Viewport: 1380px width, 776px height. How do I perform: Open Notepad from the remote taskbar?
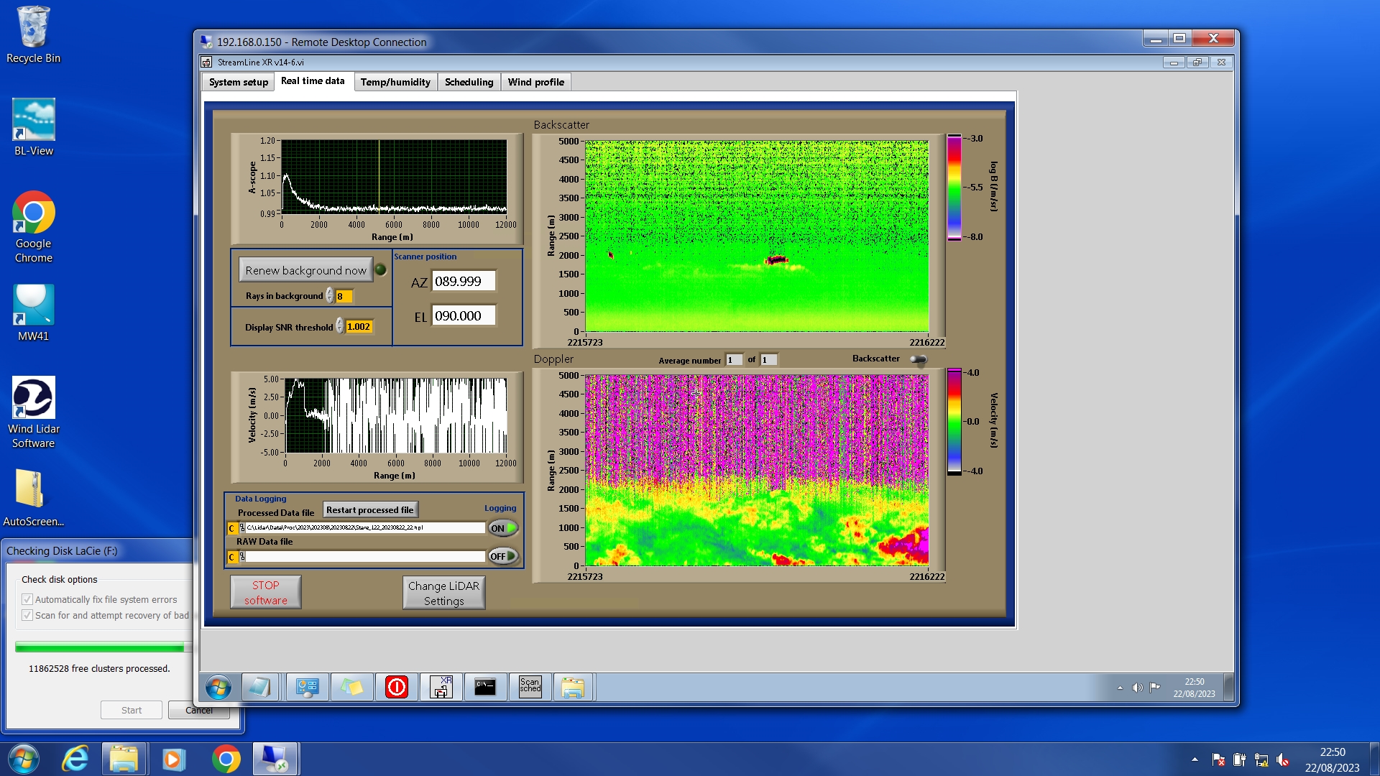coord(259,687)
